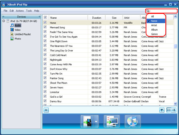
Task: Click the Westlife artist cell
Action: (128, 23)
